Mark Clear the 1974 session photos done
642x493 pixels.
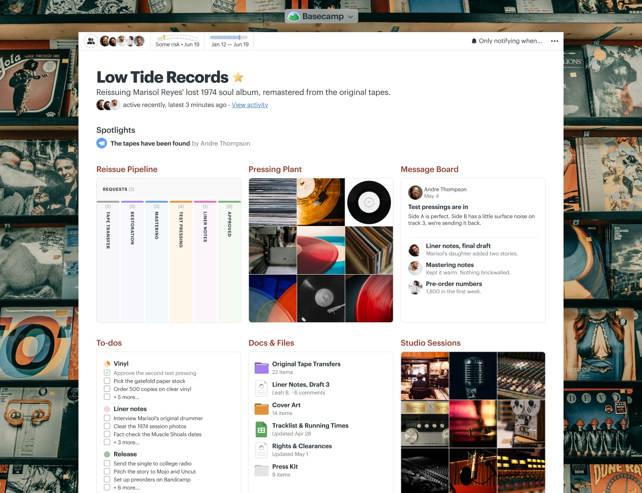[x=107, y=426]
